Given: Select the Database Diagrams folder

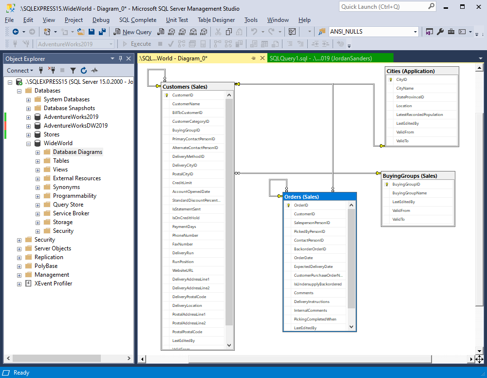Looking at the screenshot, I should click(x=77, y=152).
